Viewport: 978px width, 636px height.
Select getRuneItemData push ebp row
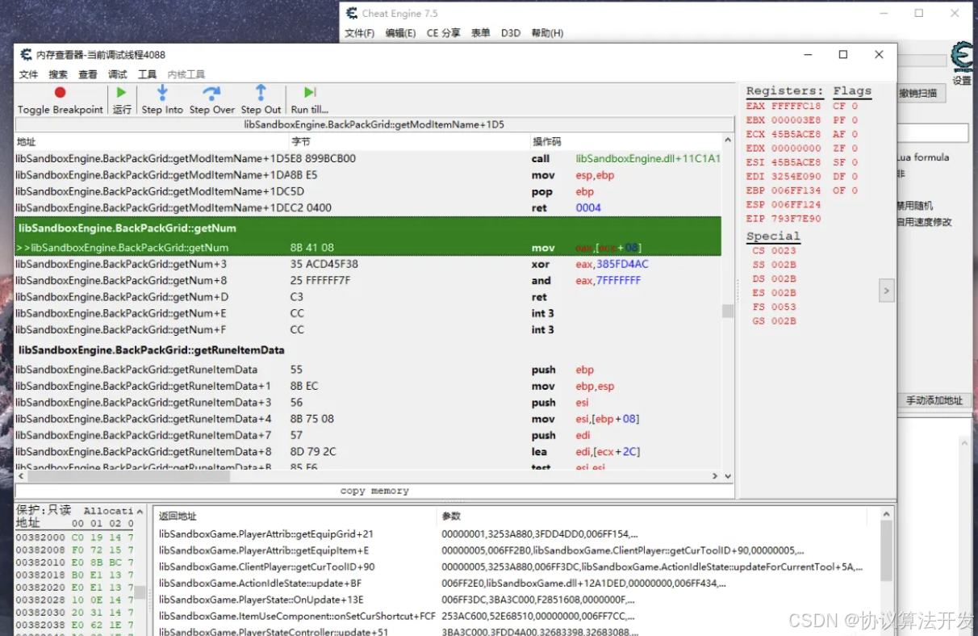[368, 370]
